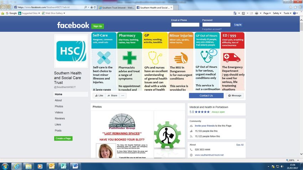Click the favorites star icon at top right
303x170 pixels.
pyautogui.click(x=295, y=7)
